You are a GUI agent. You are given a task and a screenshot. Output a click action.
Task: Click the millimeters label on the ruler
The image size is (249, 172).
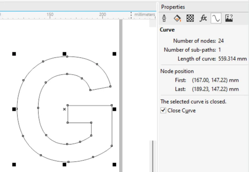point(145,15)
